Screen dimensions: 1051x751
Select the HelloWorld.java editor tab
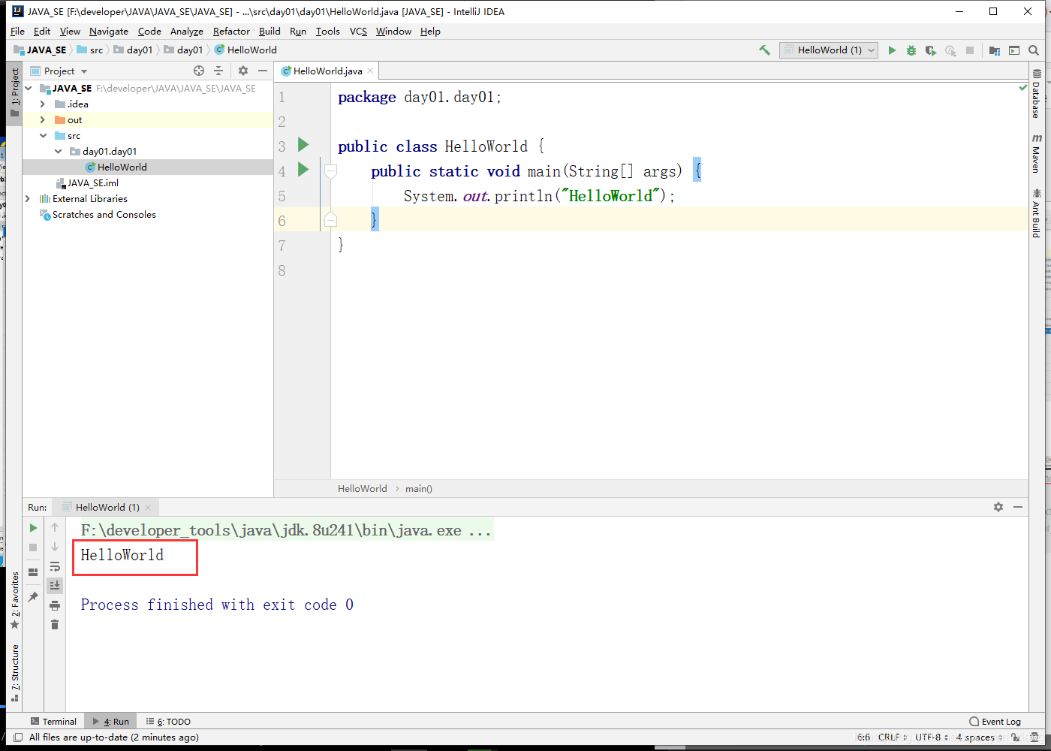(327, 71)
